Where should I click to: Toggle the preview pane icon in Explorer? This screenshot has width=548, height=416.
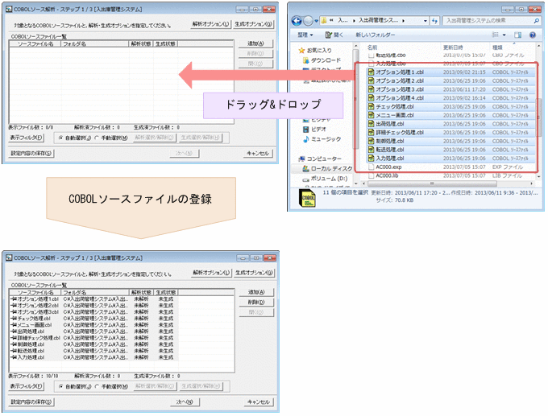517,35
